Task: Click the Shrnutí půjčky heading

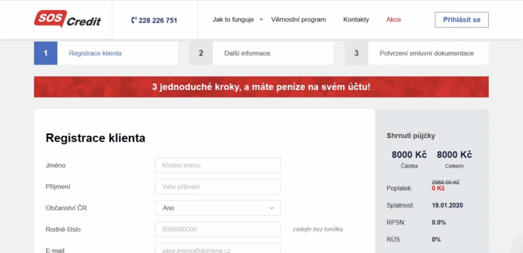Action: [x=411, y=136]
